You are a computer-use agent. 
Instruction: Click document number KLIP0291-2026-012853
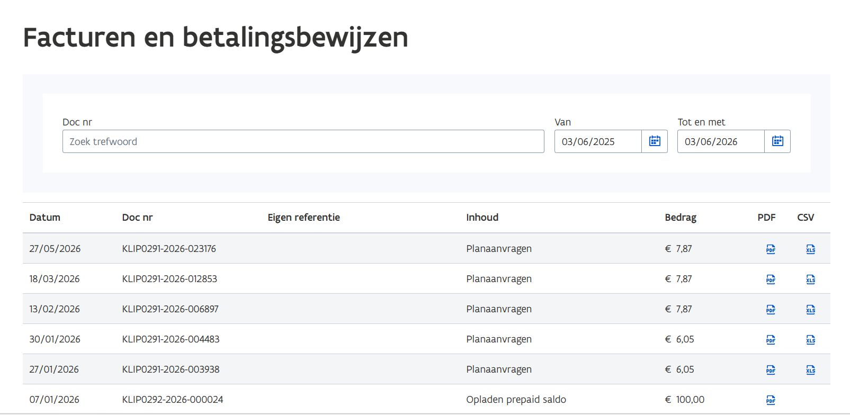point(169,279)
